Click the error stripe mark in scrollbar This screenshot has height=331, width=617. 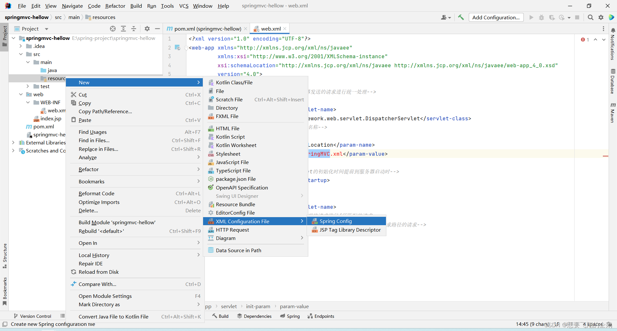coord(605,156)
